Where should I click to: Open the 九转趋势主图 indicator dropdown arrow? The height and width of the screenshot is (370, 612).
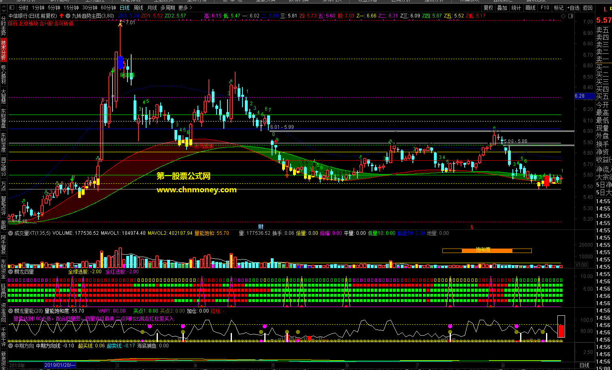(x=68, y=16)
